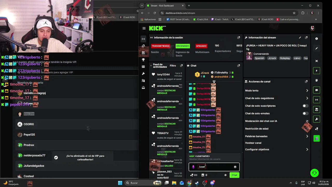Expand Palabras baneadas options
The image size is (332, 187).
[307, 136]
